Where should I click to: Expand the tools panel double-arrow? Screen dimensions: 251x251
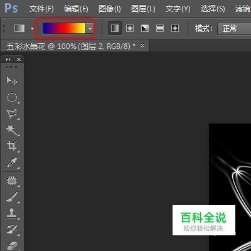(8, 60)
